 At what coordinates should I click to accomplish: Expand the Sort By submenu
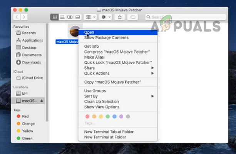(x=118, y=96)
